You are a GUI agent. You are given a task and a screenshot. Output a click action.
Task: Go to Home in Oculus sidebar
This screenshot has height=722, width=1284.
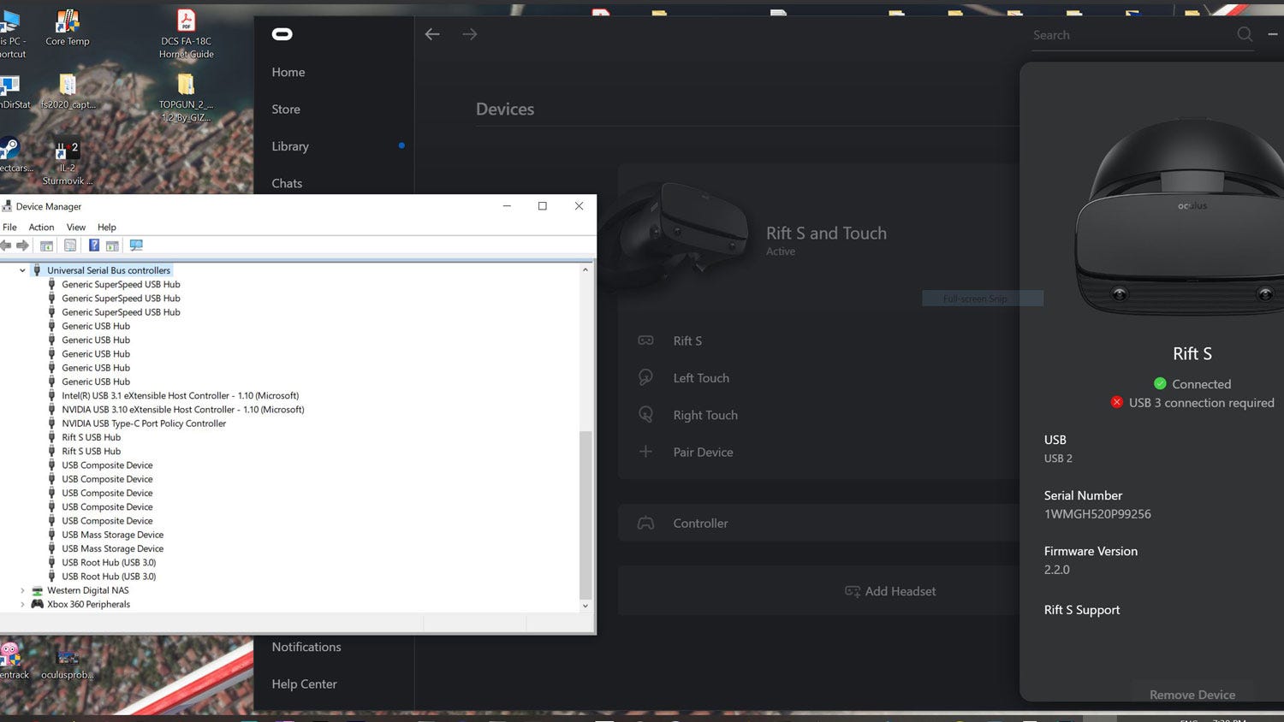288,72
